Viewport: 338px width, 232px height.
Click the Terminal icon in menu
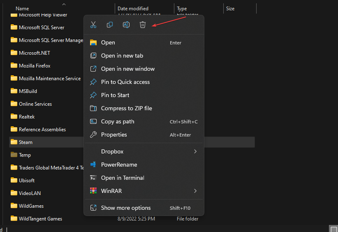[x=93, y=178]
